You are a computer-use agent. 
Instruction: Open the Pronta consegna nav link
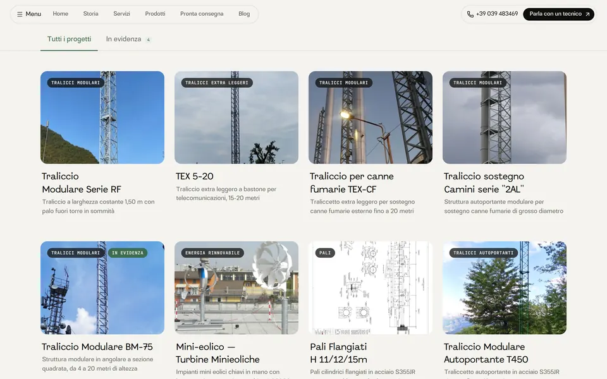point(202,14)
